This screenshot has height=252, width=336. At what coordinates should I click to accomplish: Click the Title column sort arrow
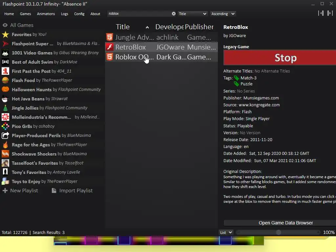[x=147, y=28]
